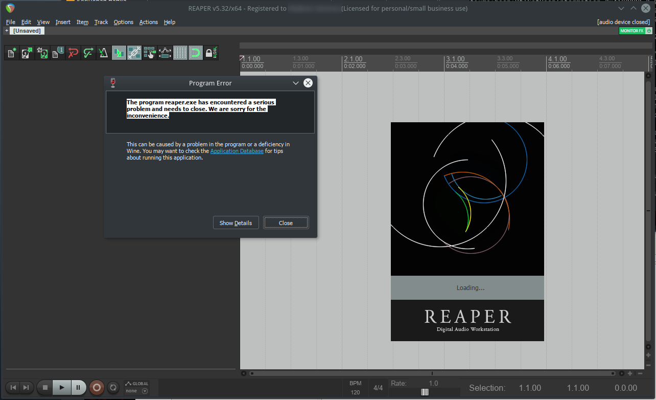This screenshot has height=400, width=656.
Task: Click the green Redo arrow icon
Action: point(88,53)
